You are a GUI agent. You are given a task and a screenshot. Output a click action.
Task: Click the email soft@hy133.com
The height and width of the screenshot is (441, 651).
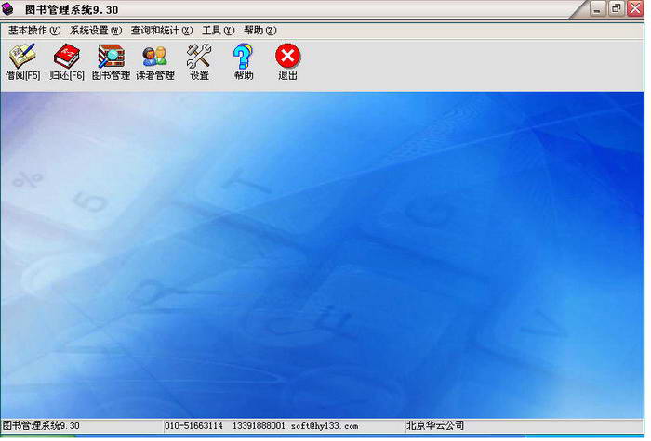click(x=325, y=426)
